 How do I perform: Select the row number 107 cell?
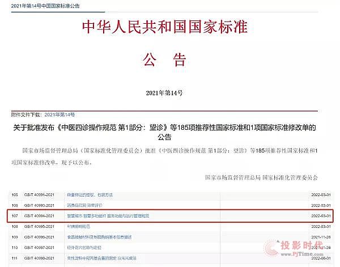[x=15, y=217]
